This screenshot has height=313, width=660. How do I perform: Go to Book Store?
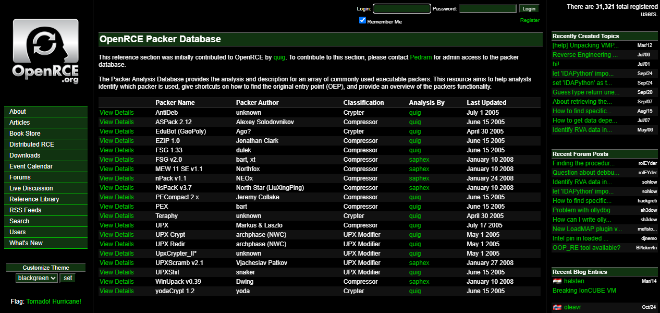46,134
